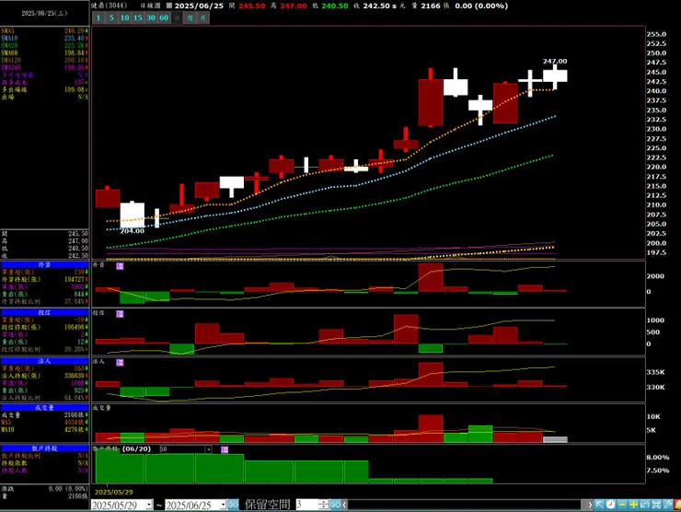Select the 60-minute interval button
Screen dimensions: 681x512
pyautogui.click(x=164, y=17)
